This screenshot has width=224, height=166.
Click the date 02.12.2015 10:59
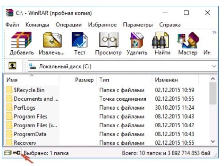pyautogui.click(x=175, y=90)
